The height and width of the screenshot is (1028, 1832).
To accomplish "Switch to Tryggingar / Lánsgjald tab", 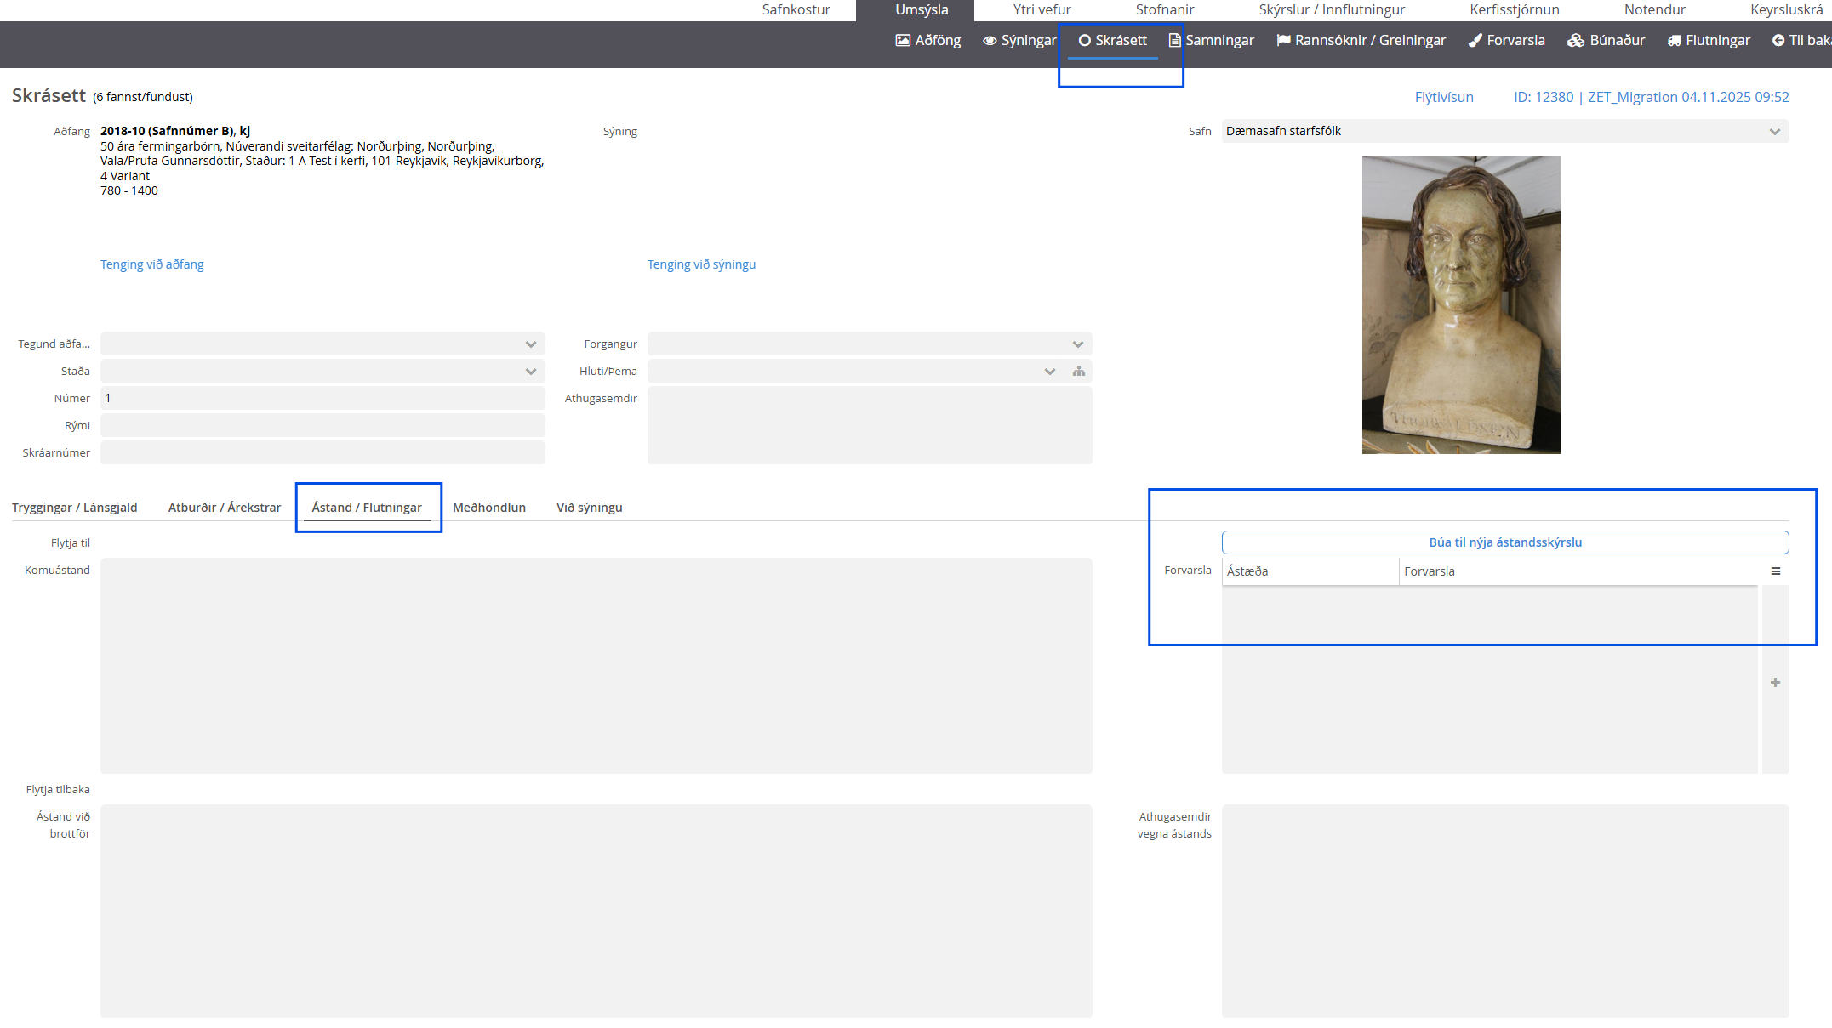I will coord(75,508).
